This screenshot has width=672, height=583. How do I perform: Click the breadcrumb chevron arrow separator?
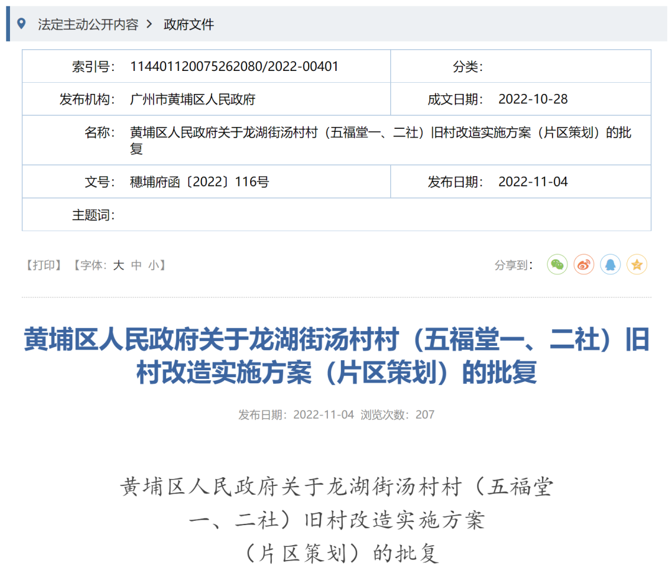(149, 24)
